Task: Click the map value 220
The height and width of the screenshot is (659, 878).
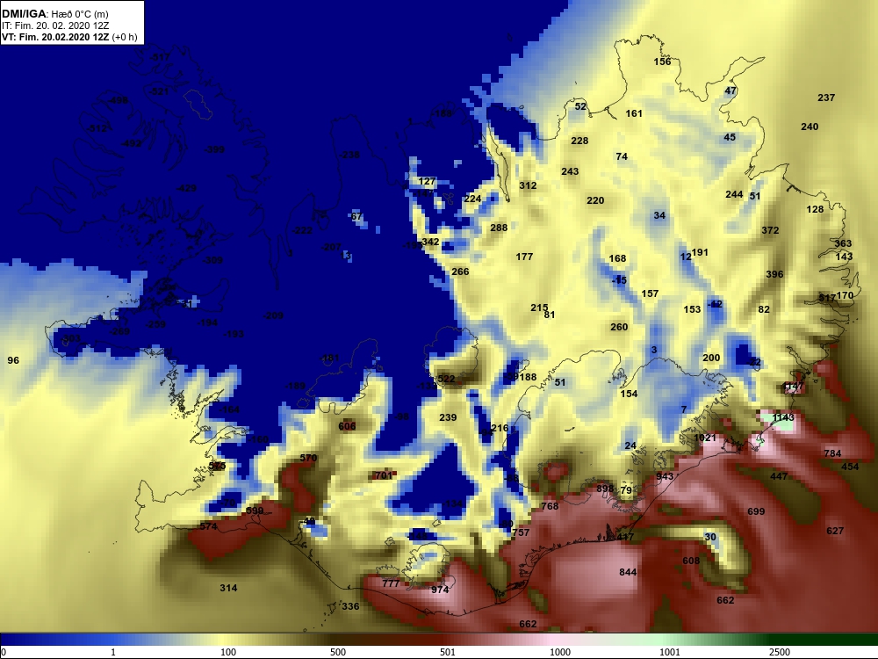Action: pyautogui.click(x=595, y=200)
